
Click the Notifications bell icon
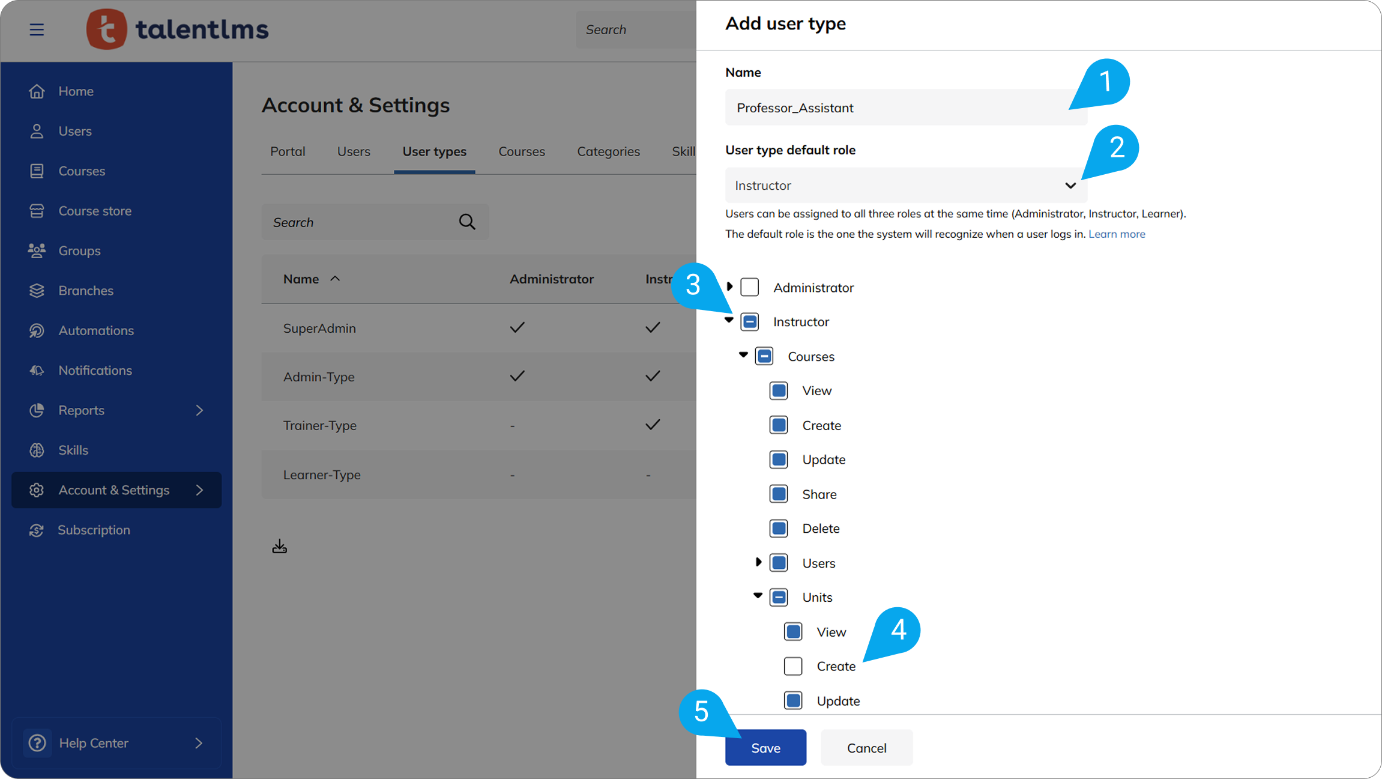37,371
